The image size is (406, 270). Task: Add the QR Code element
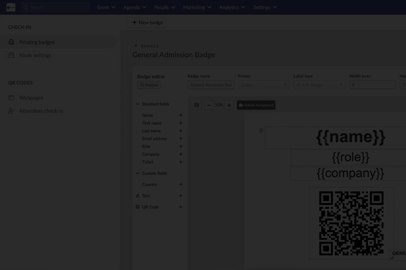pyautogui.click(x=181, y=207)
